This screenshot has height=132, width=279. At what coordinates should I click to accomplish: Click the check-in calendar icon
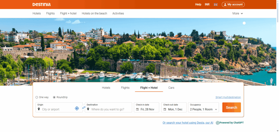pyautogui.click(x=137, y=109)
